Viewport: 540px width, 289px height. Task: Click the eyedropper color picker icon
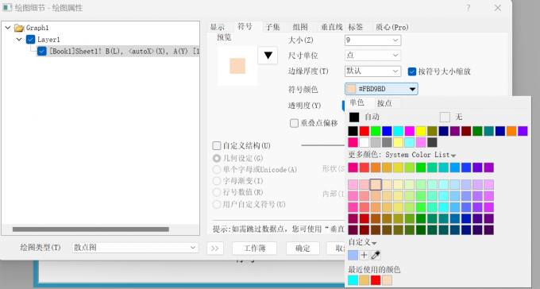coord(376,255)
